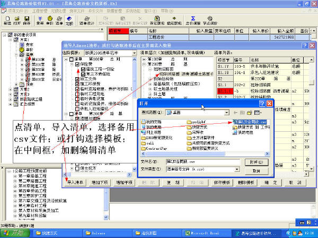Click 取消 button in the Open dialog
The image size is (318, 238).
[x=257, y=171]
